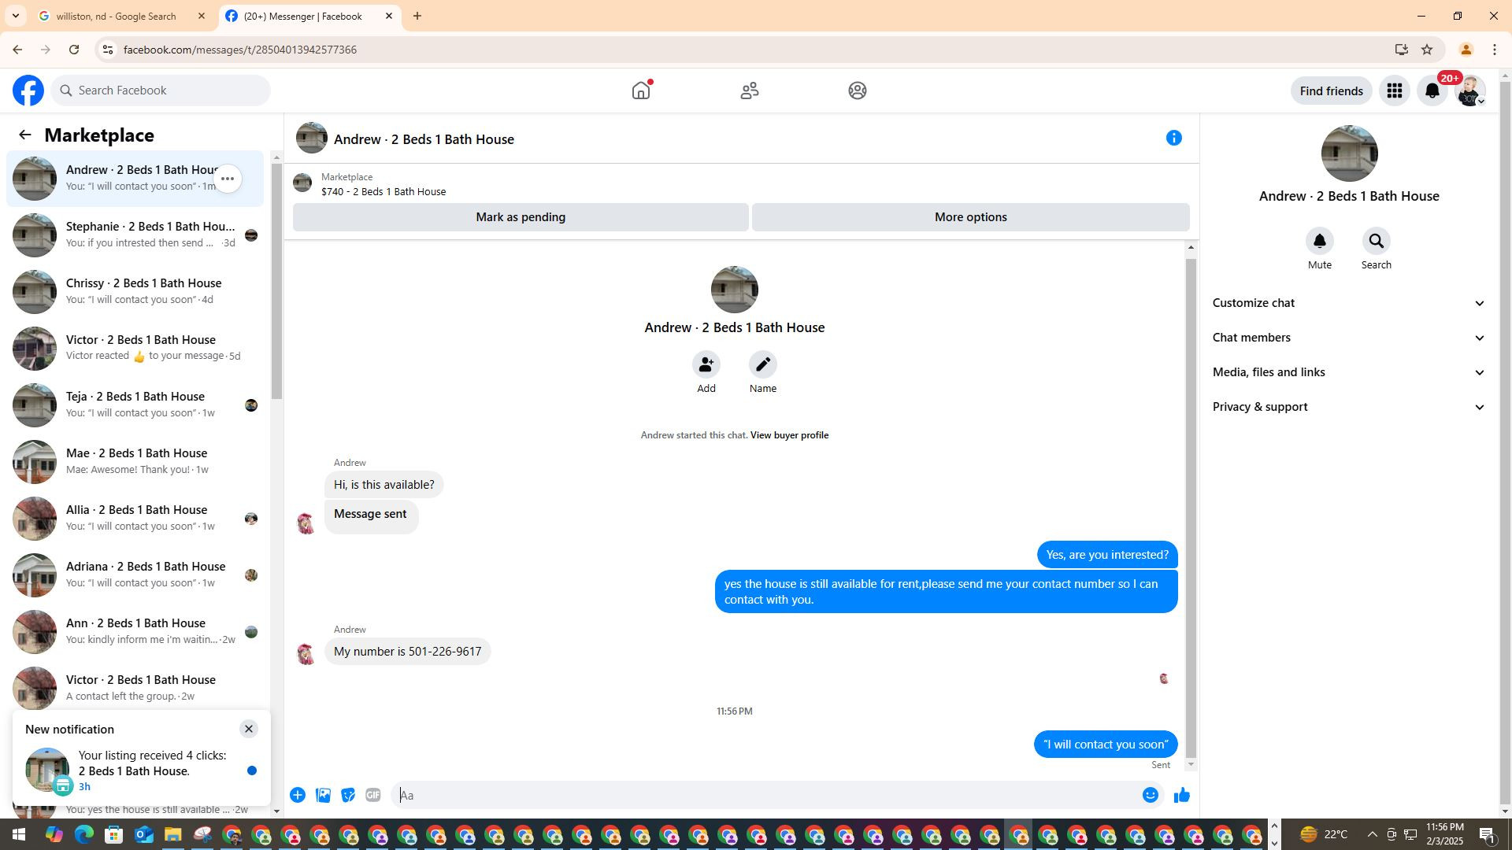Open a new browser tab

pyautogui.click(x=417, y=16)
